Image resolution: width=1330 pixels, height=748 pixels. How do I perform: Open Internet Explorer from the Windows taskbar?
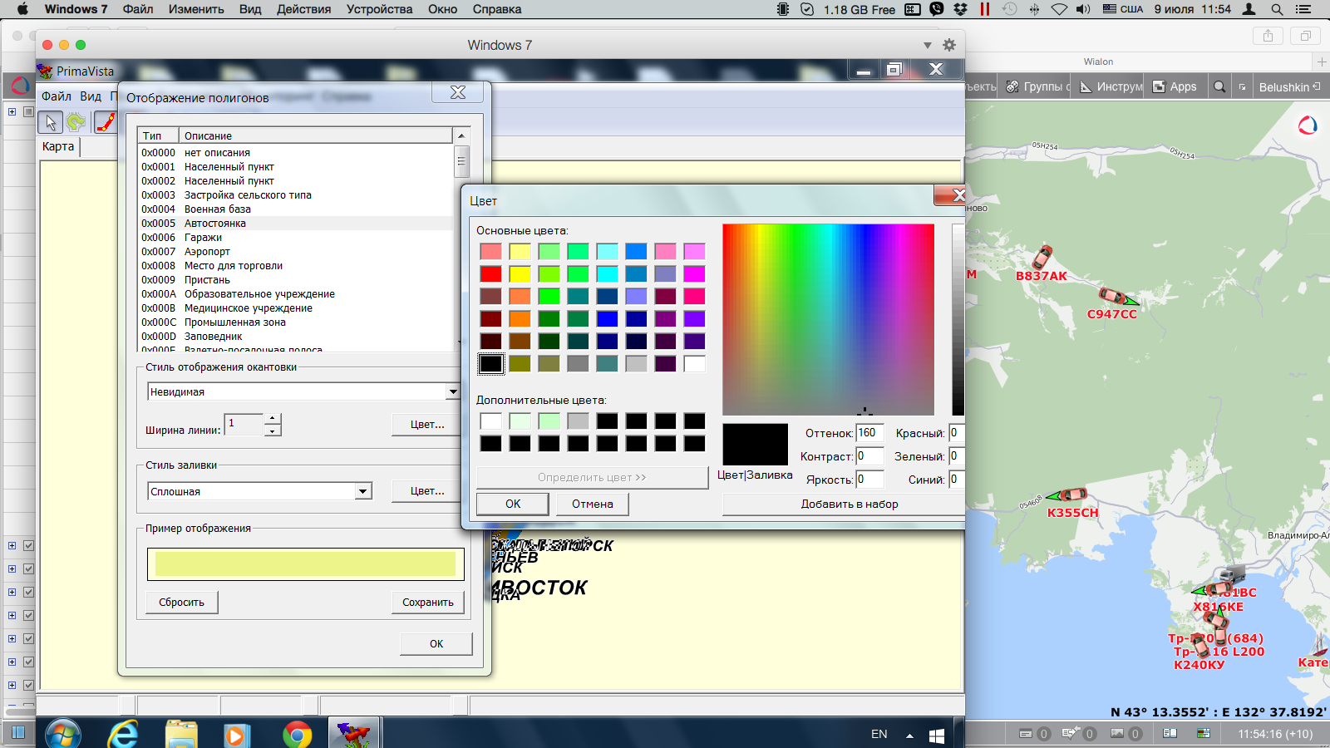(123, 734)
